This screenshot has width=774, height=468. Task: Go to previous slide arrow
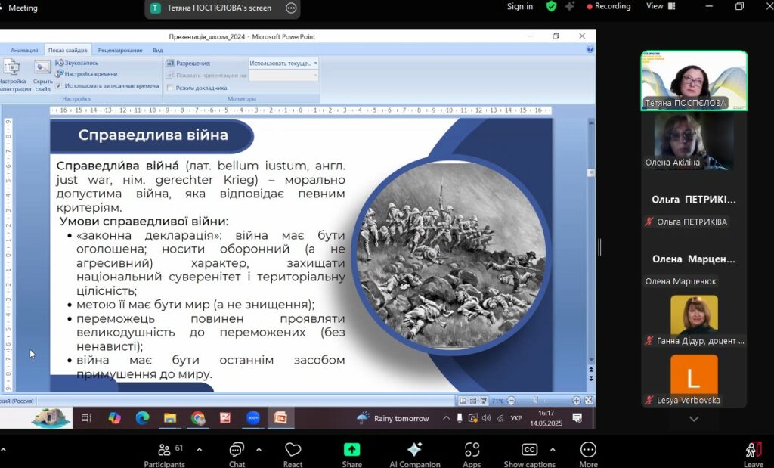[591, 369]
